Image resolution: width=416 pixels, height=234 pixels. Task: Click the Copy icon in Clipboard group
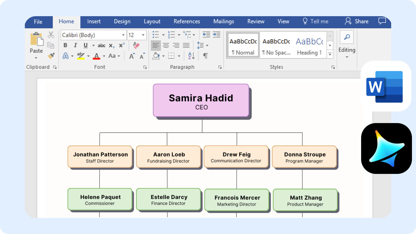[x=51, y=45]
